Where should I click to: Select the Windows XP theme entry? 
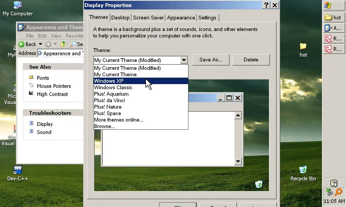(x=141, y=81)
